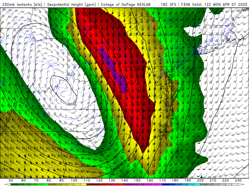Click the darkest green swatch below 50
The height and width of the screenshot is (186, 249).
14,184
